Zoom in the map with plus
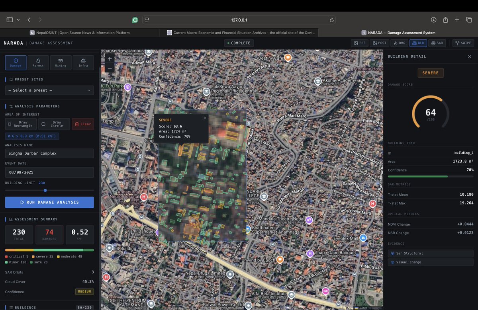The height and width of the screenshot is (310, 478). click(110, 58)
